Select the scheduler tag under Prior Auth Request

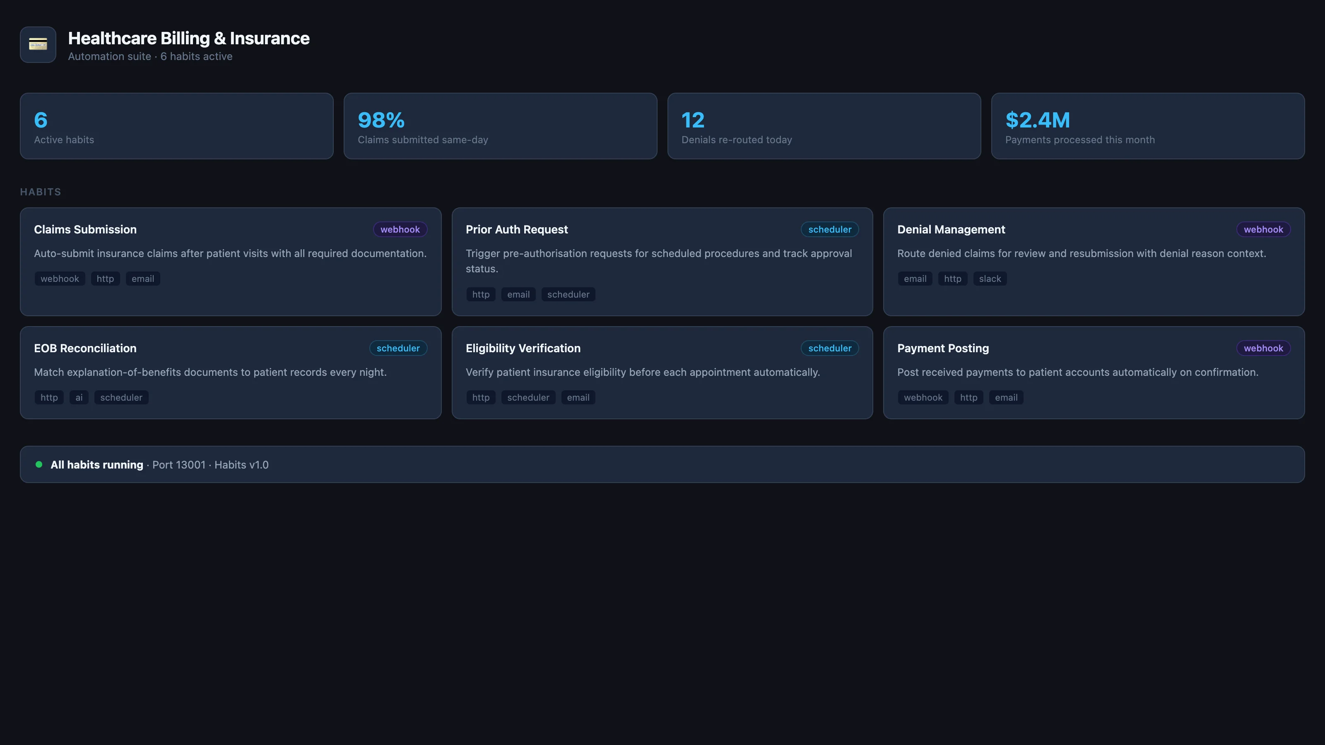tap(569, 294)
